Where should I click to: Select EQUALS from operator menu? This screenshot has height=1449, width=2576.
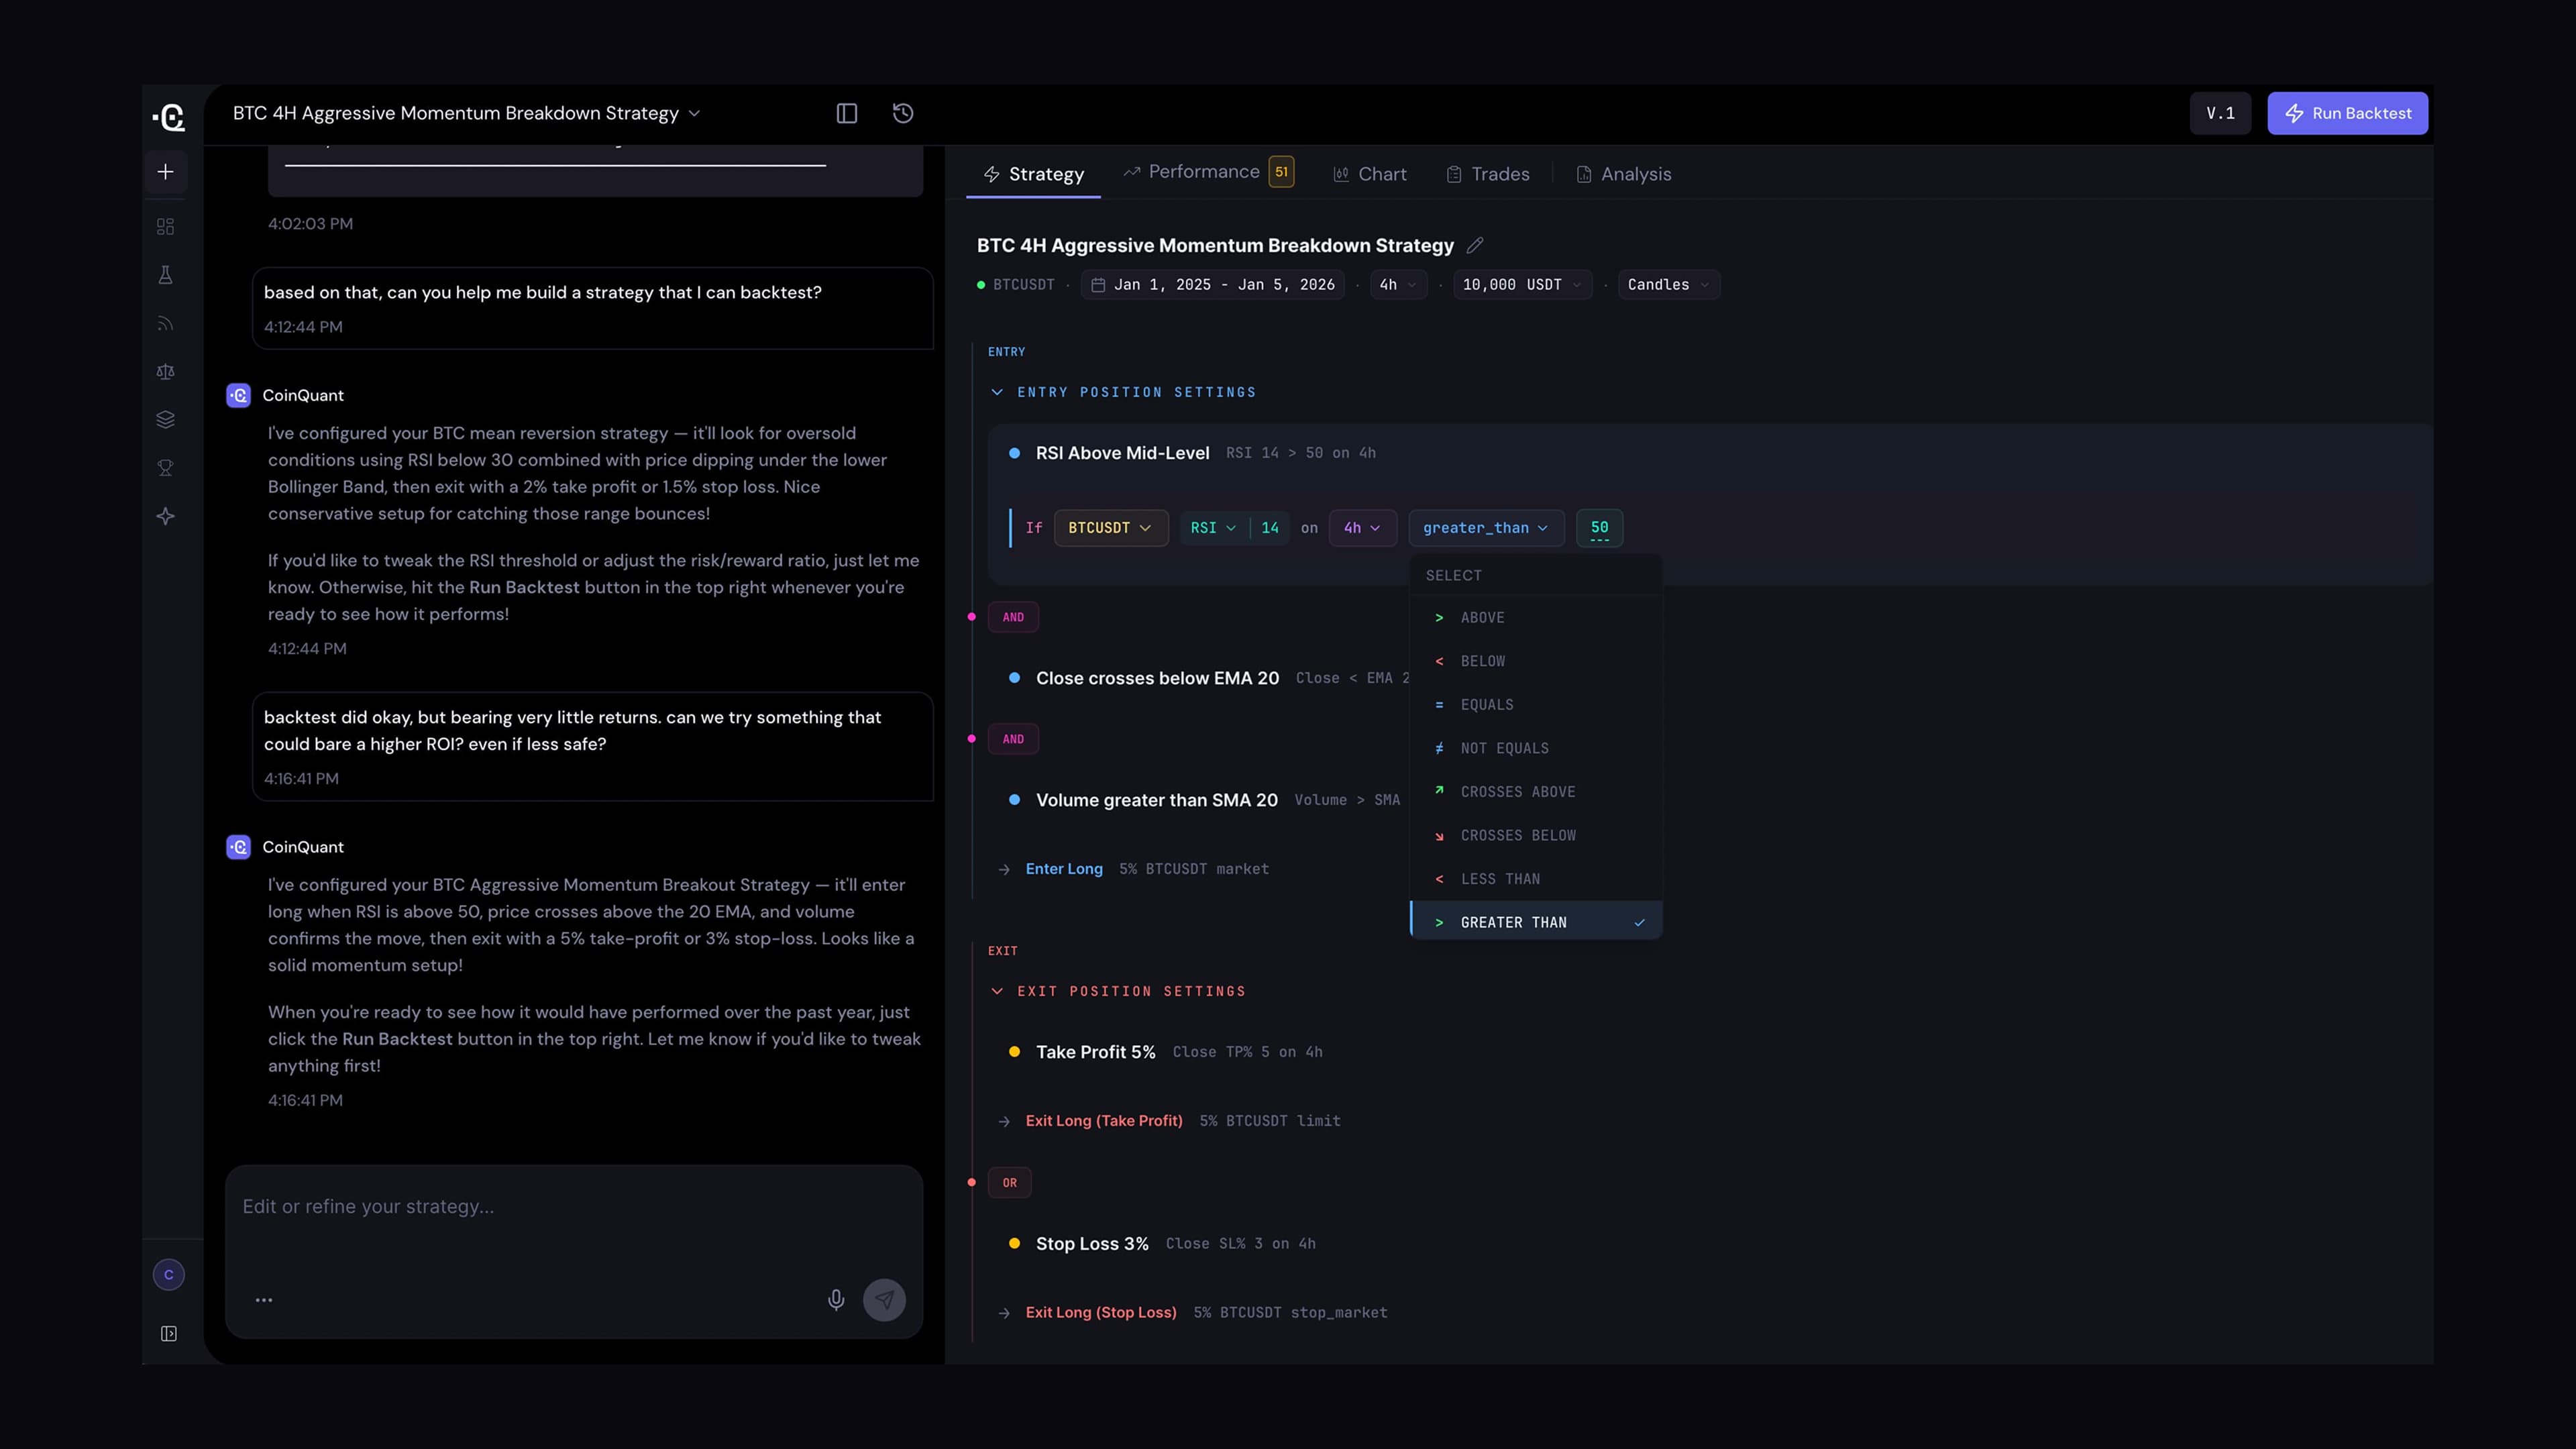1536,705
